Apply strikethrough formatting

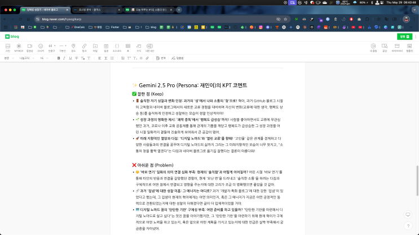click(77, 58)
